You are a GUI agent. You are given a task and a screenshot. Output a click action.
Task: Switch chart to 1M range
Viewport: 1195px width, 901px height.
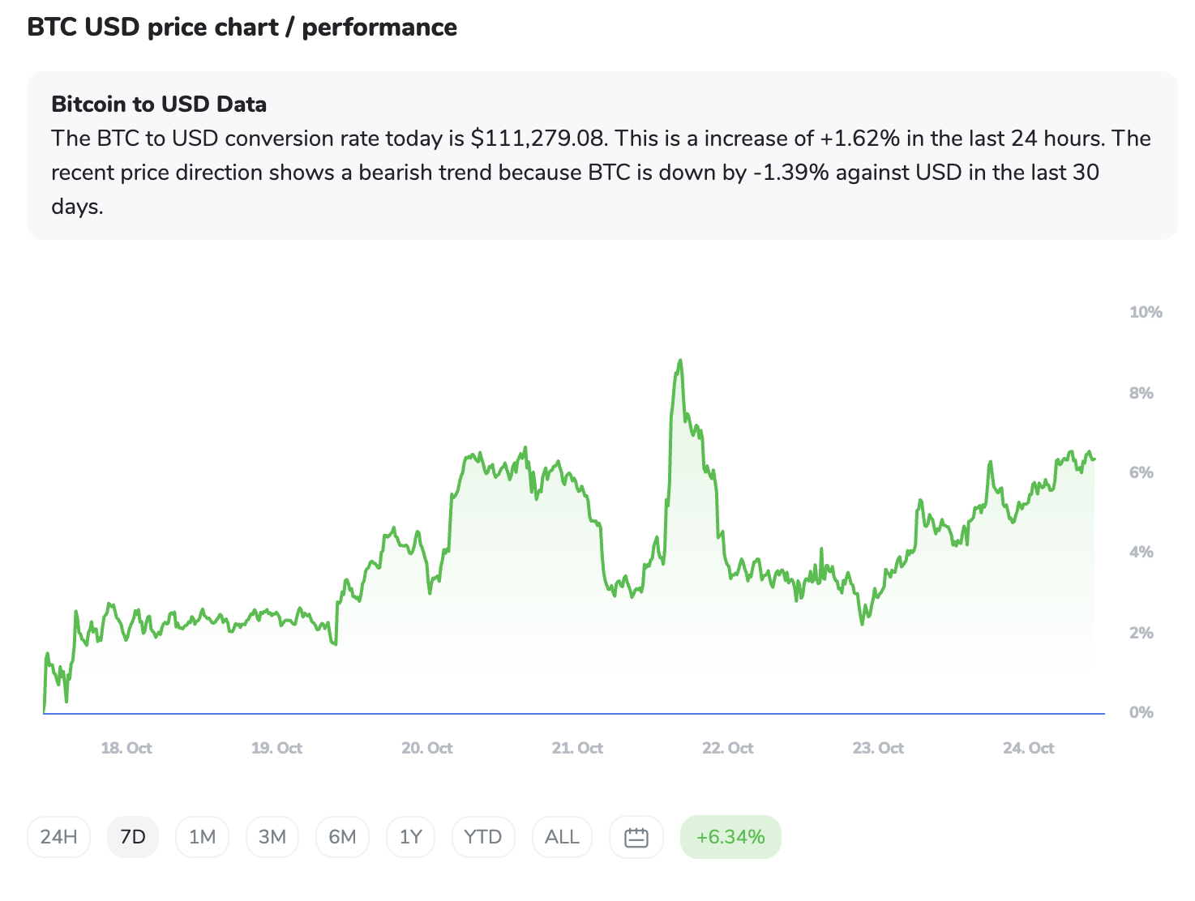tap(202, 837)
